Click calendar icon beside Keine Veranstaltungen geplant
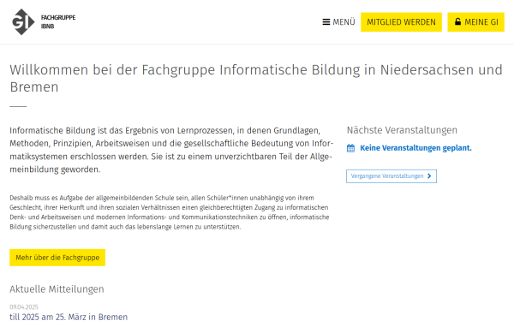This screenshot has width=514, height=321. 350,148
